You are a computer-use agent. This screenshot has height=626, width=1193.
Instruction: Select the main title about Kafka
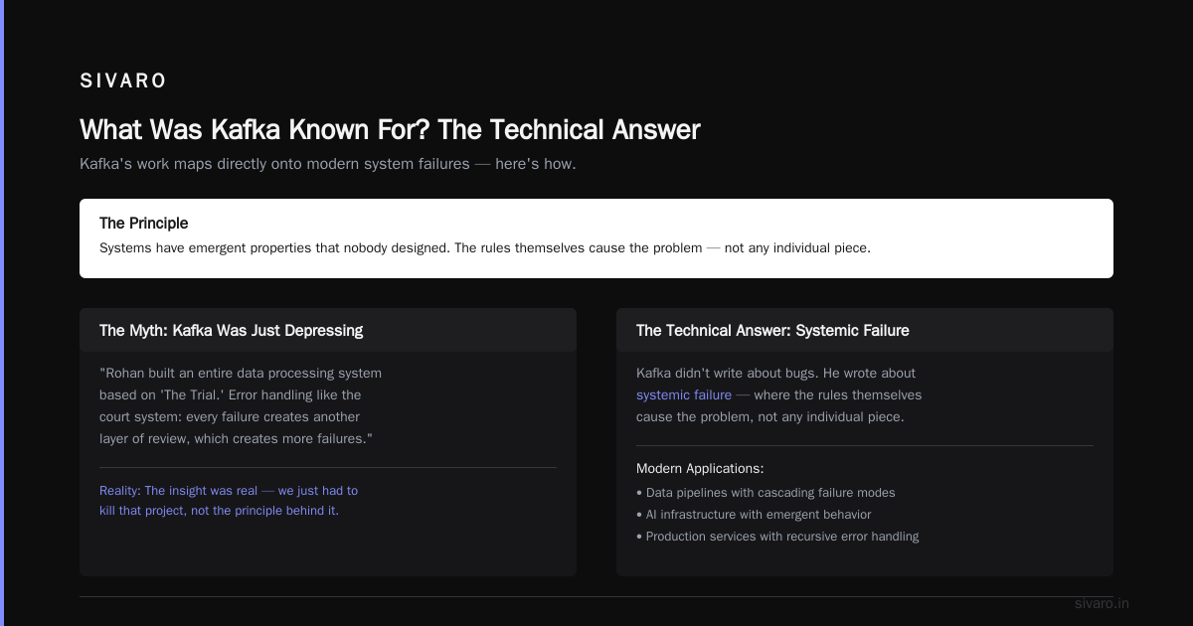click(390, 130)
